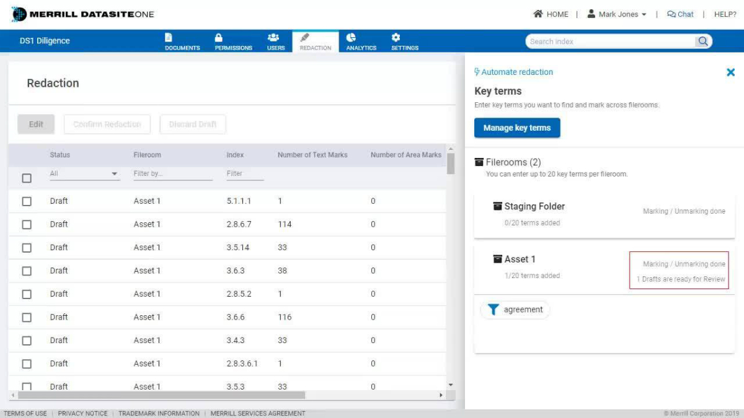Image resolution: width=744 pixels, height=418 pixels.
Task: Check the row with index 3.6.6
Action: tap(27, 317)
